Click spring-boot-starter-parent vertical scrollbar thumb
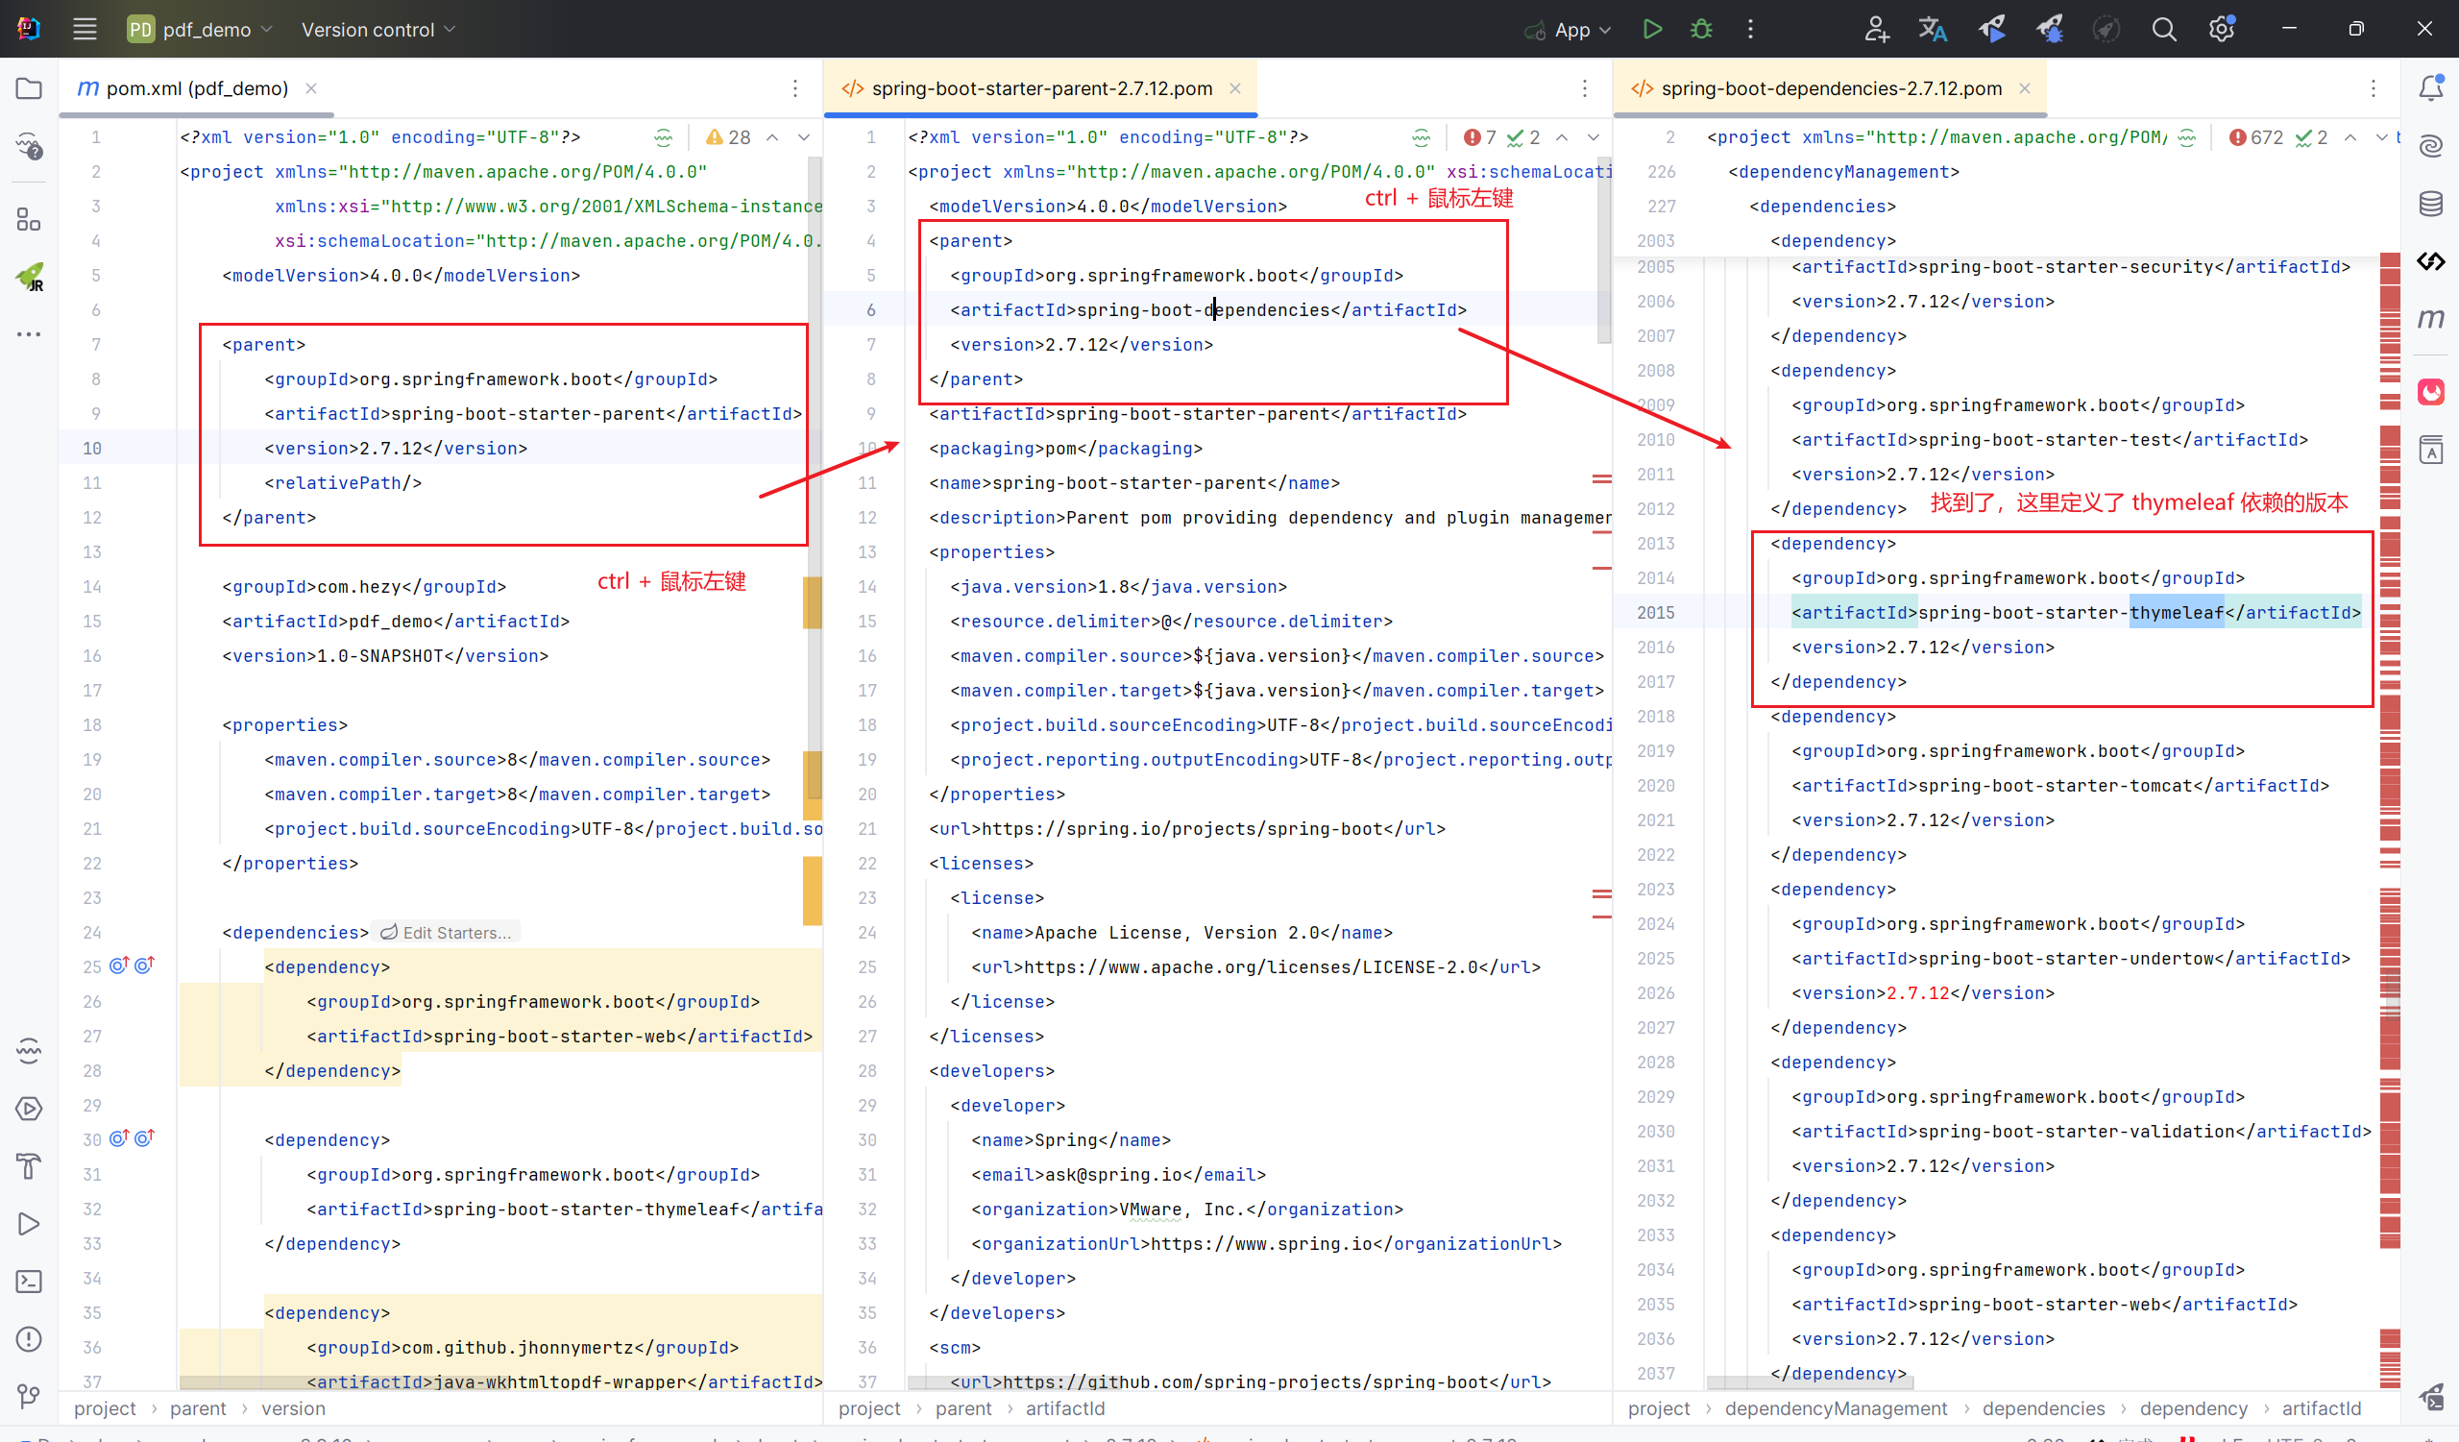2459x1442 pixels. pos(1603,250)
